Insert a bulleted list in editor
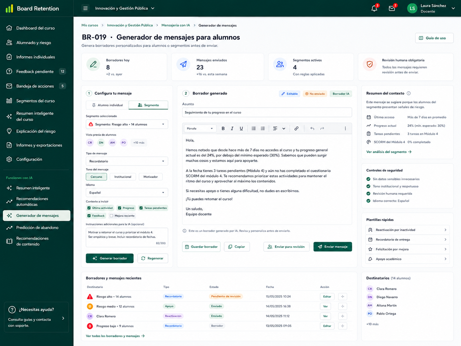The image size is (461, 346). pos(254,128)
